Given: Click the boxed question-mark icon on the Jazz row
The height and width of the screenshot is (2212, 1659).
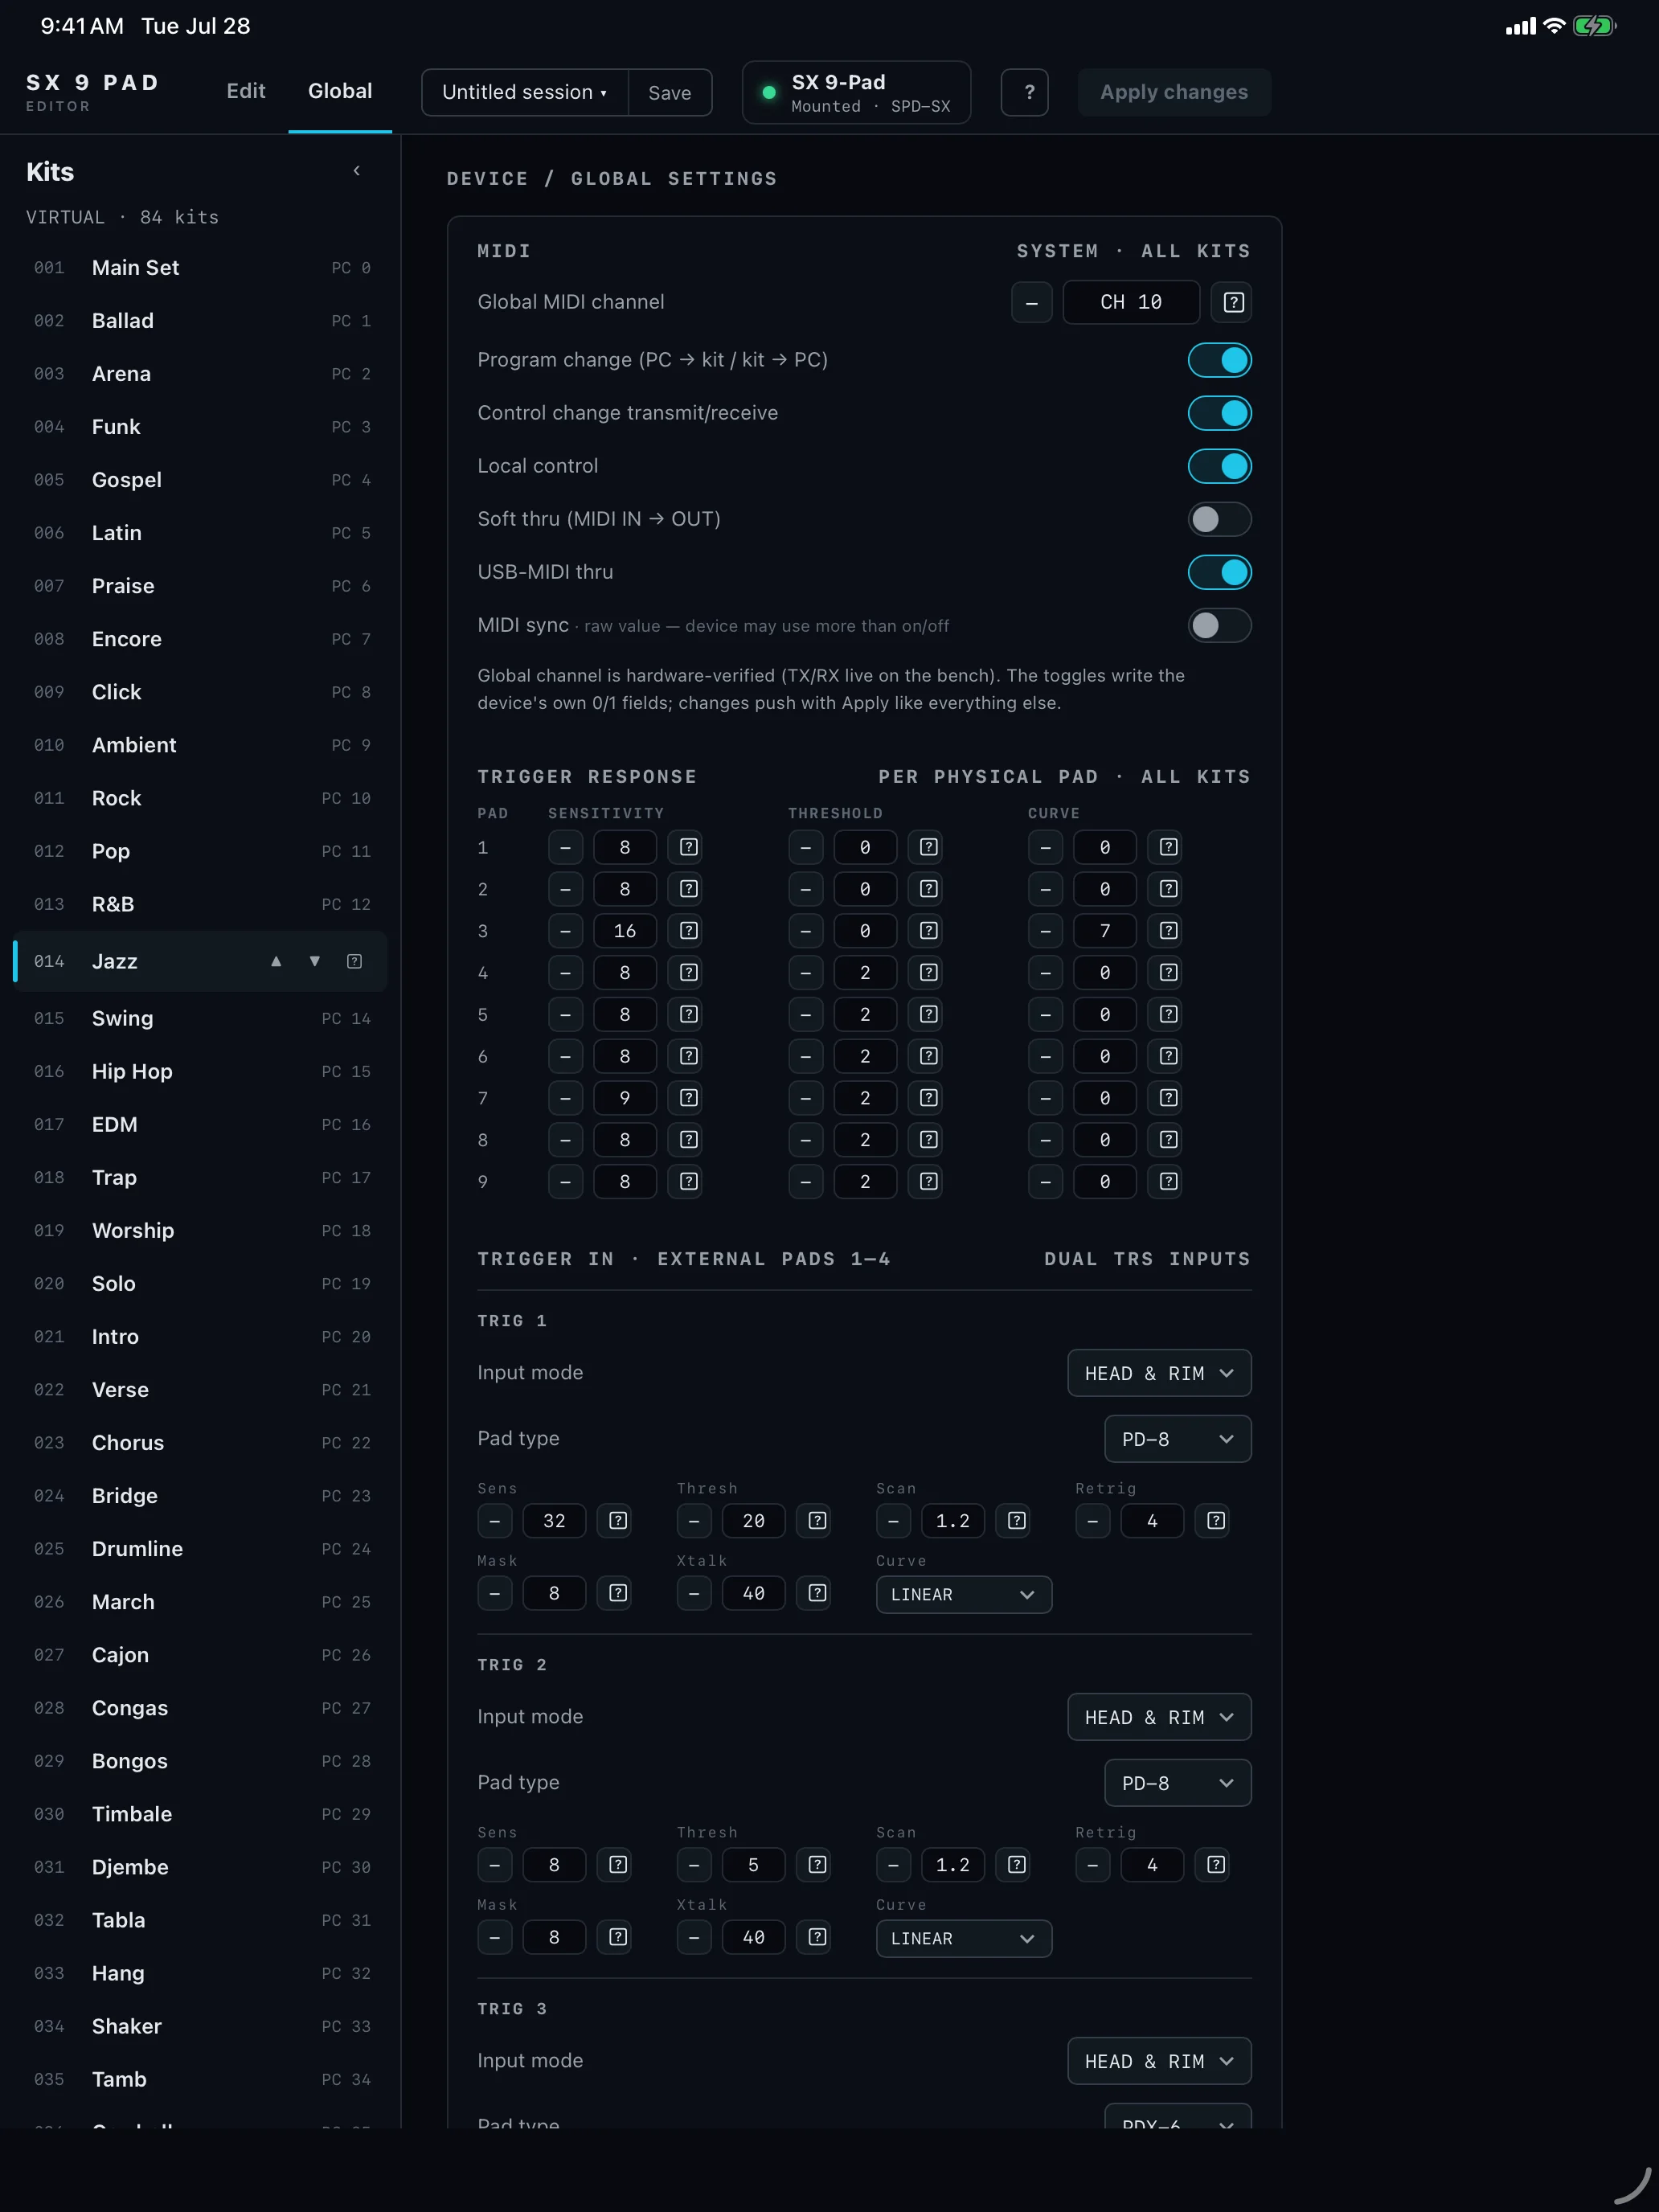Looking at the screenshot, I should click(x=354, y=961).
